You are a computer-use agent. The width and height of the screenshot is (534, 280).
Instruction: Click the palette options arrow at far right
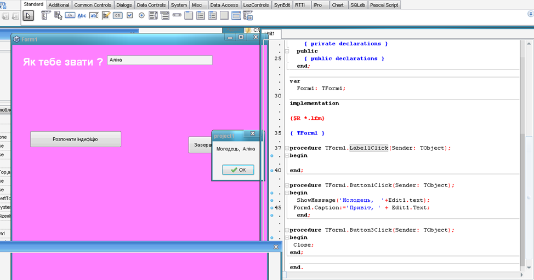coord(530,14)
